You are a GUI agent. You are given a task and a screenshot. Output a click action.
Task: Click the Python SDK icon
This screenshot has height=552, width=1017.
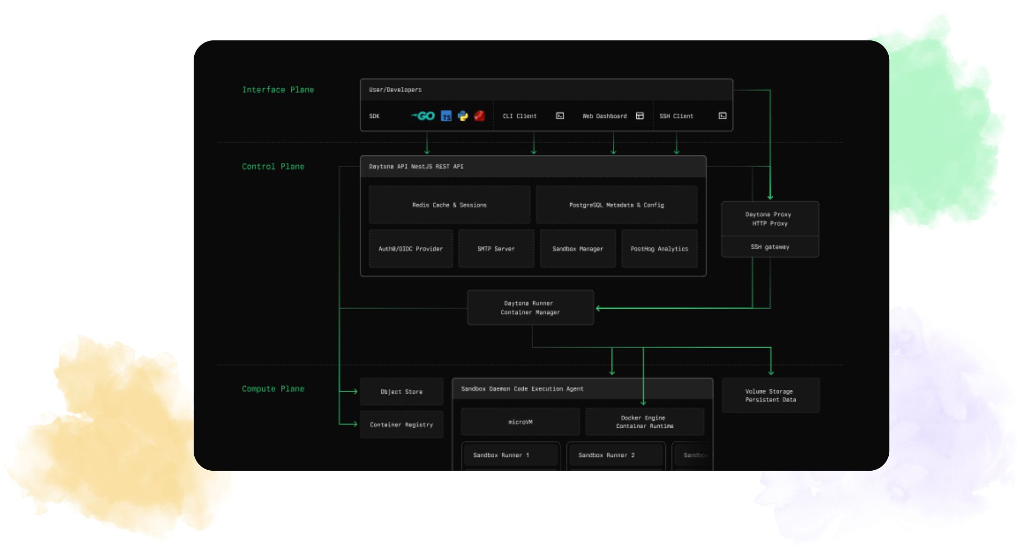463,116
